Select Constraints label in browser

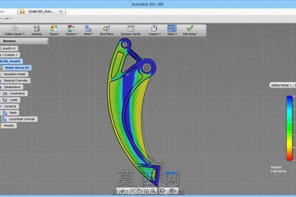click(x=17, y=94)
